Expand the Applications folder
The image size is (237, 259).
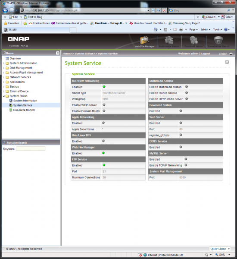pyautogui.click(x=3, y=82)
